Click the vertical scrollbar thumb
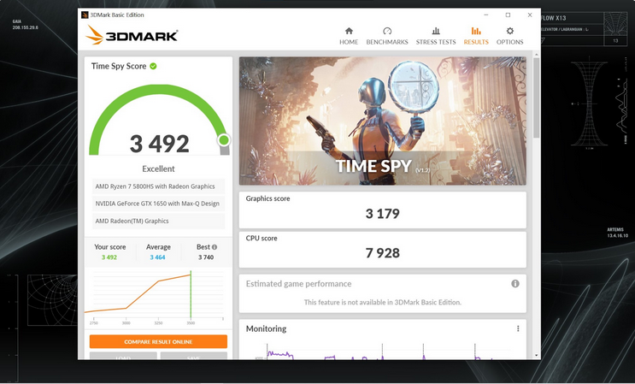Viewport: 635px width, 384px height. [536, 97]
